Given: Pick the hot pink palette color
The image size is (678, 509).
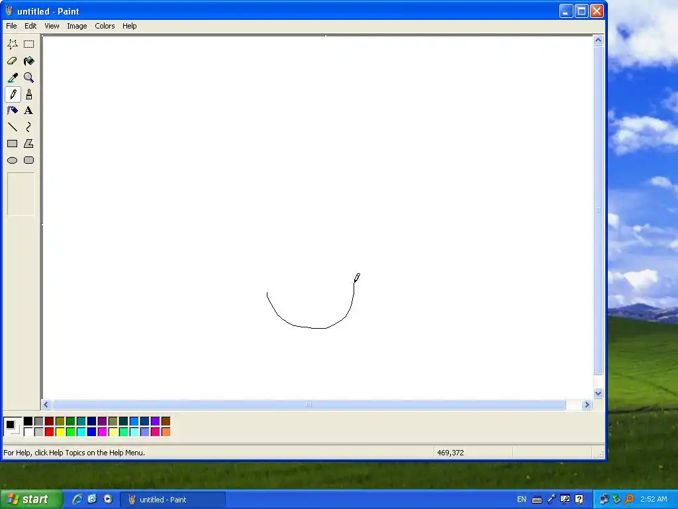Looking at the screenshot, I should (x=155, y=432).
